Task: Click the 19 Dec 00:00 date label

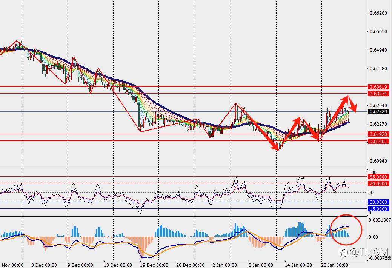Action: tap(154, 265)
